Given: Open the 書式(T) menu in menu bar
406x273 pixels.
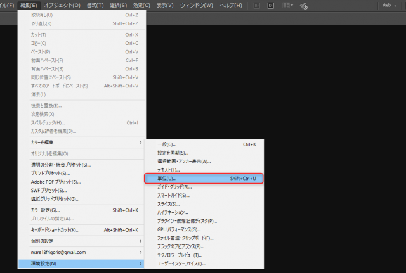Looking at the screenshot, I should (95, 5).
